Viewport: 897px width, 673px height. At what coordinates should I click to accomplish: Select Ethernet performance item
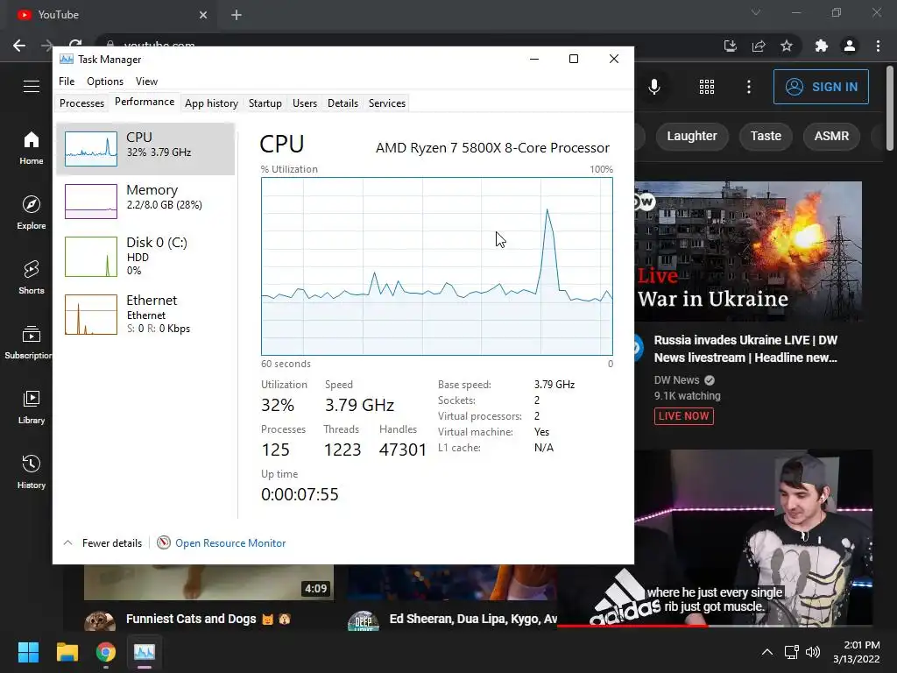(x=146, y=314)
